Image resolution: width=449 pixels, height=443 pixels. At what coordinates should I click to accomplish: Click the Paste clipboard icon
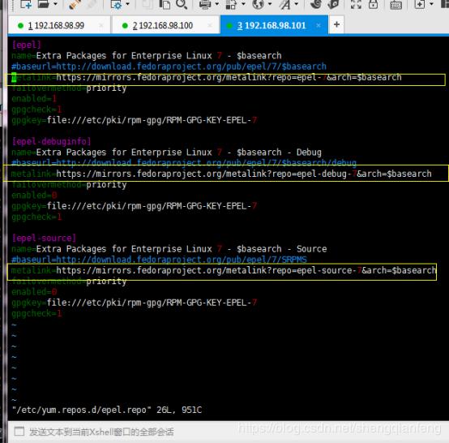pos(165,4)
